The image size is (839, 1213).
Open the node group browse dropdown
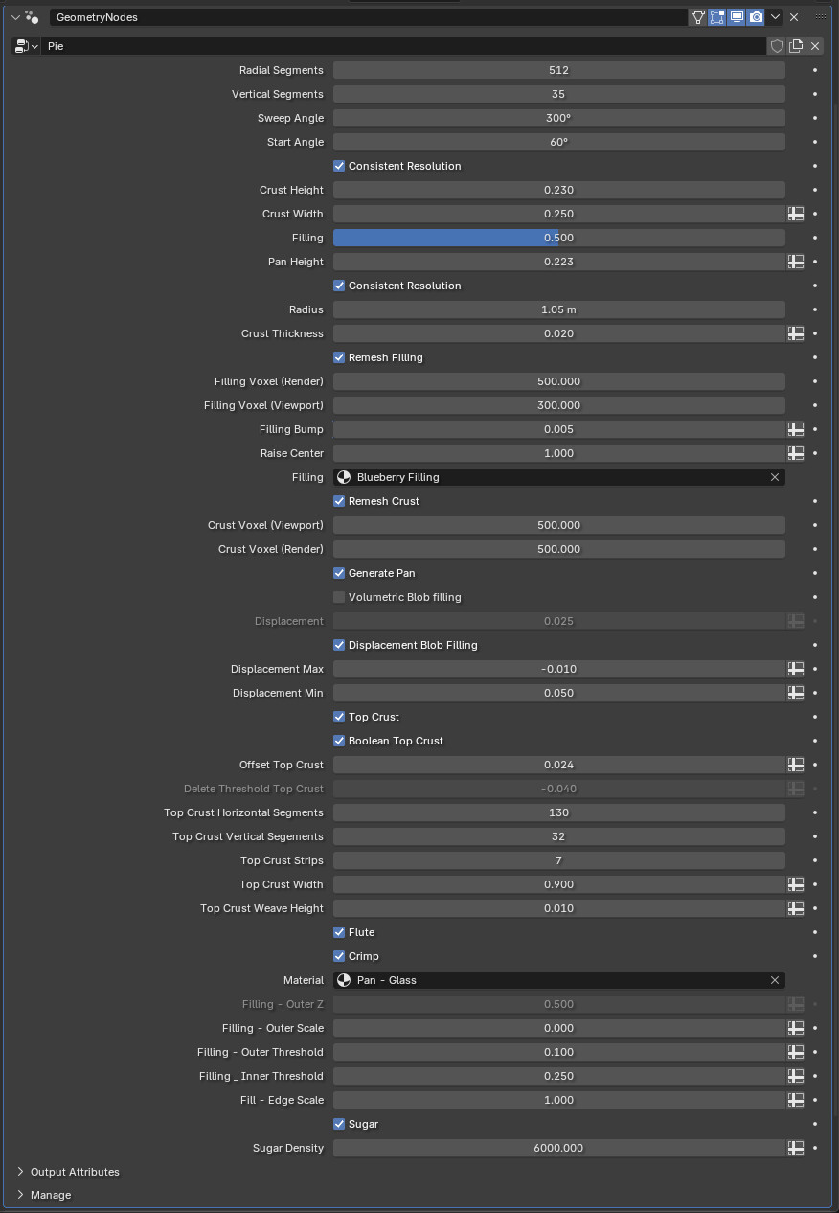coord(26,46)
